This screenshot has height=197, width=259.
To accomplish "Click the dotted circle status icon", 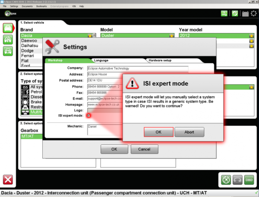I will pos(253,13).
